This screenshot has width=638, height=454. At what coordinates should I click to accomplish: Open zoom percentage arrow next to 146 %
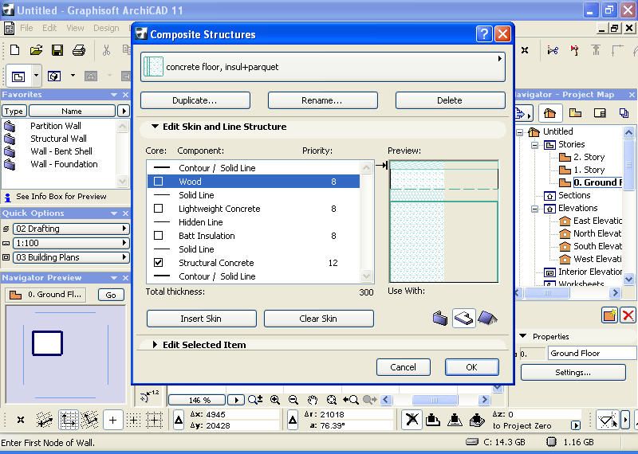[x=236, y=400]
